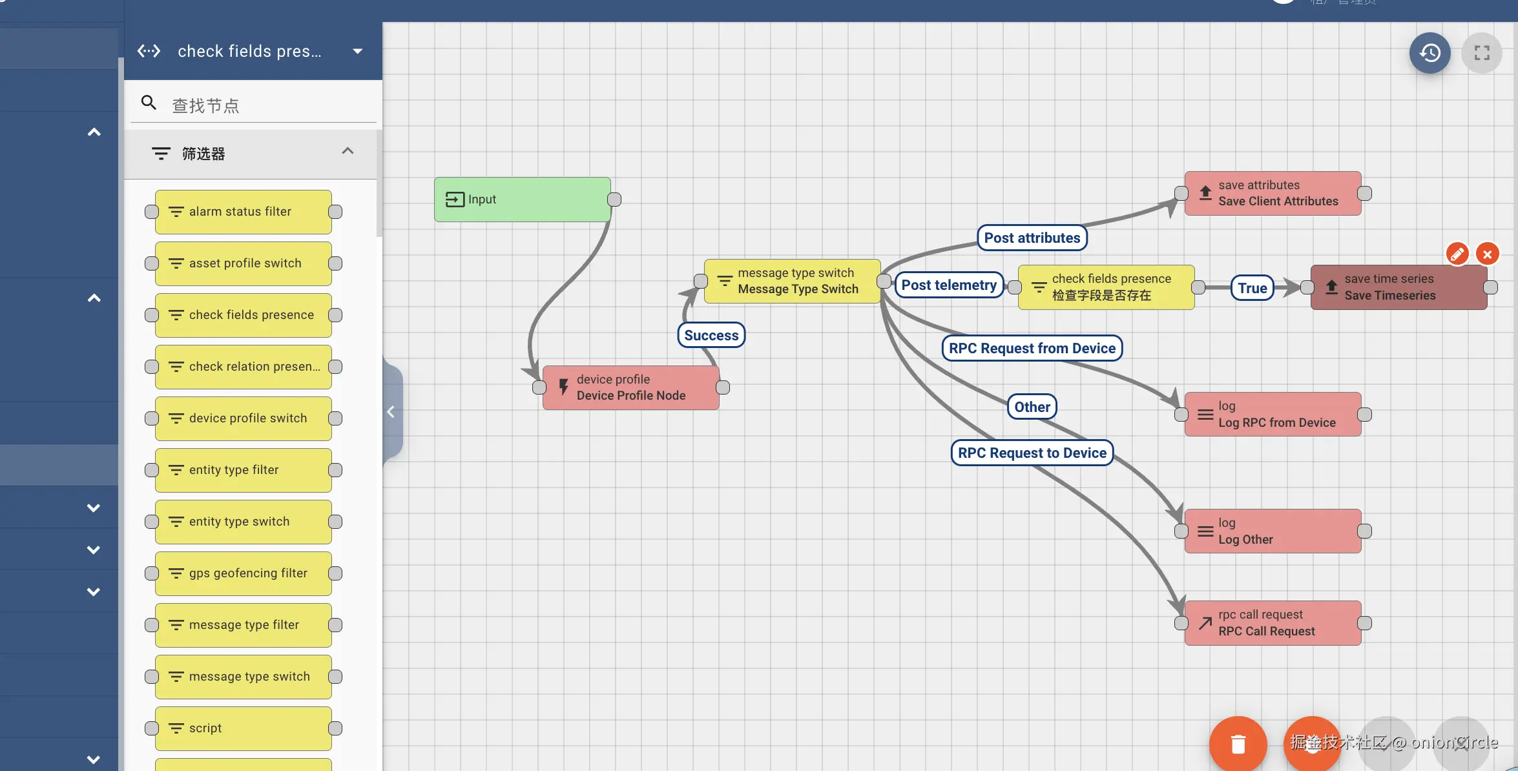Select the Post telemetry link label

pos(948,285)
